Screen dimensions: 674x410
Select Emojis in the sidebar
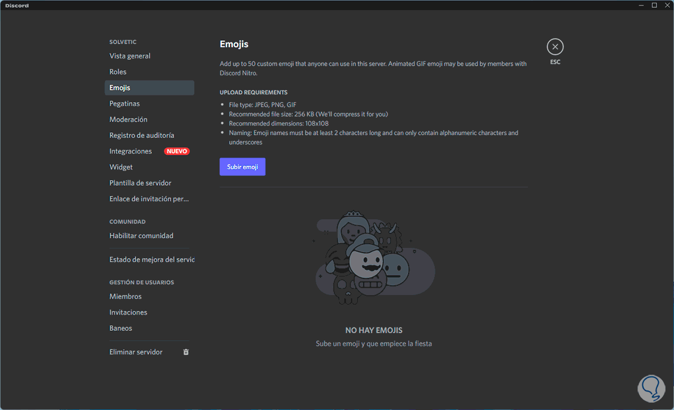[149, 88]
